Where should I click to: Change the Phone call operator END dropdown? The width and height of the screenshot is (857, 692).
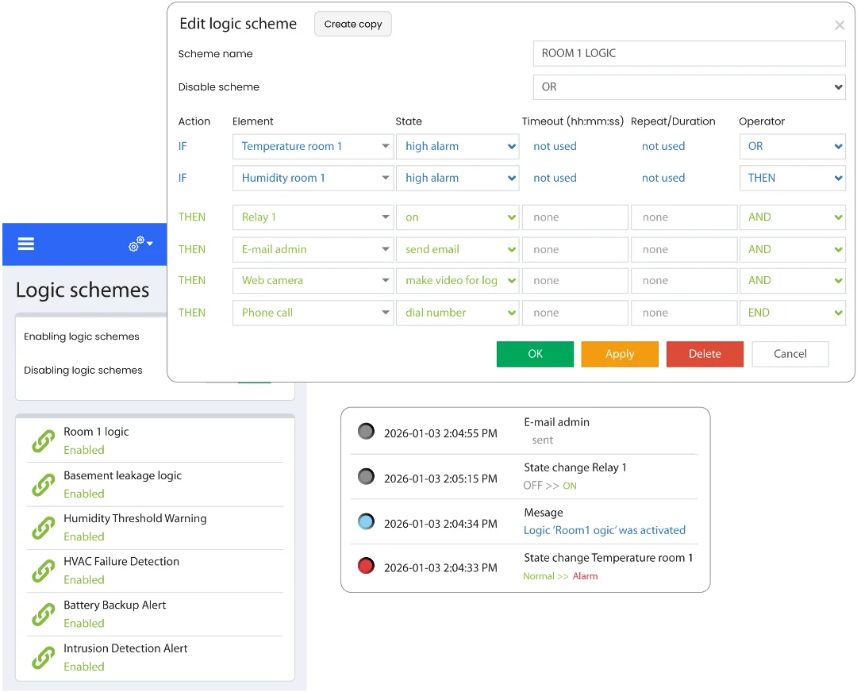point(791,313)
